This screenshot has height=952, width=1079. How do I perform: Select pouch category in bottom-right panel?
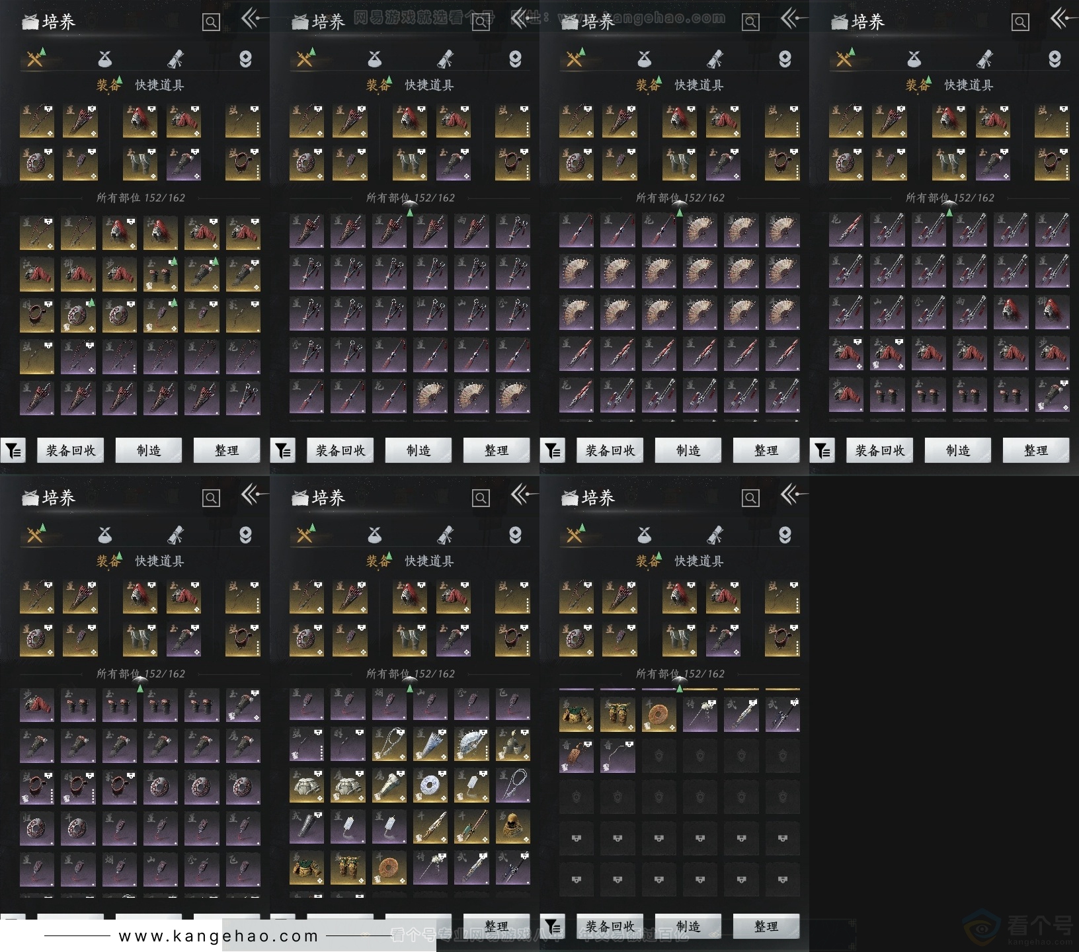(645, 535)
